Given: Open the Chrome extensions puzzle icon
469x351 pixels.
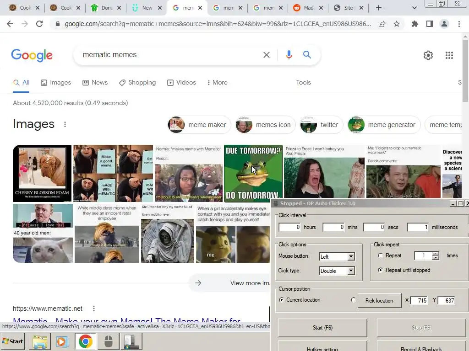Looking at the screenshot, I should coord(414,24).
